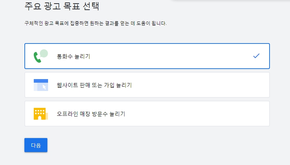Deselect the checked call goal card
The height and width of the screenshot is (165, 290).
coord(147,56)
